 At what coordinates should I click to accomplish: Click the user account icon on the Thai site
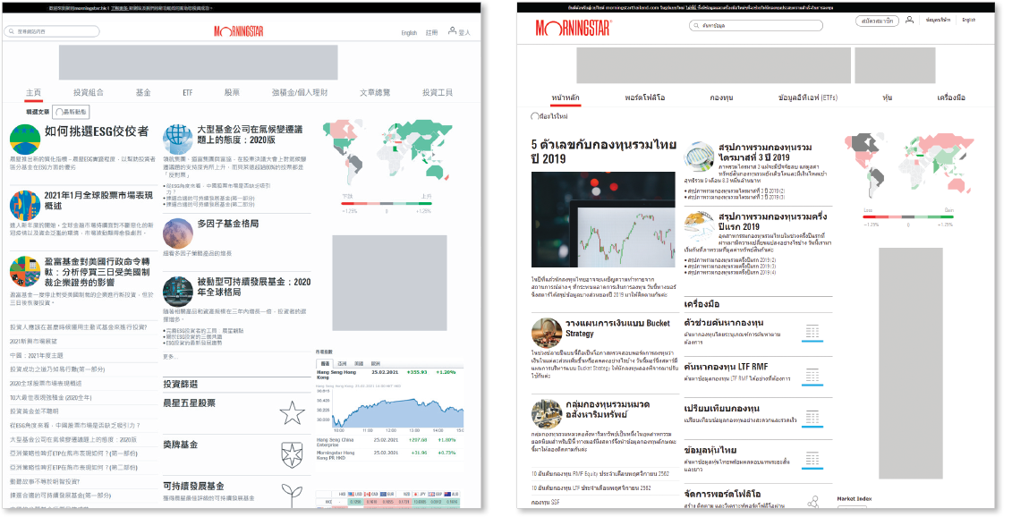pyautogui.click(x=909, y=20)
